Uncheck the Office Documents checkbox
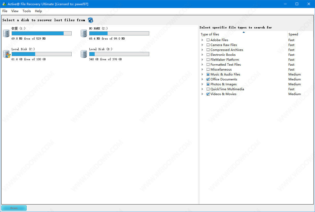The height and width of the screenshot is (212, 315). tap(208, 79)
